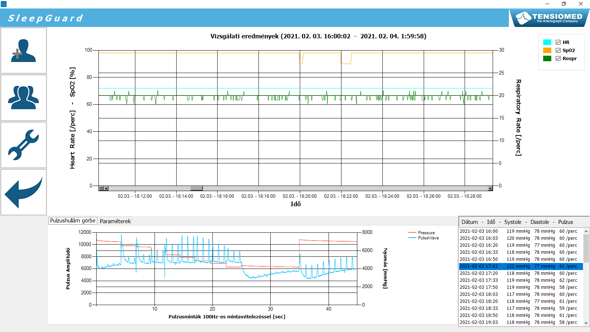This screenshot has width=590, height=332.
Task: Click the chart scrollbar right arrow
Action: (490, 189)
